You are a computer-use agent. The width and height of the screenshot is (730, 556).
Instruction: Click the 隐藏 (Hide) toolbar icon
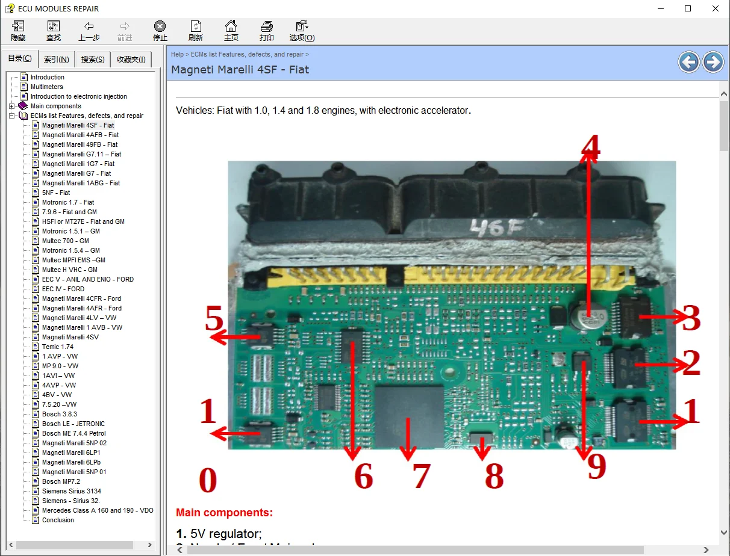point(17,30)
